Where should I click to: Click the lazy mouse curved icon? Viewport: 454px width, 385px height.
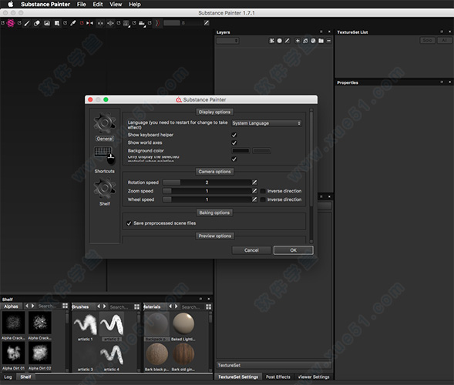[157, 23]
